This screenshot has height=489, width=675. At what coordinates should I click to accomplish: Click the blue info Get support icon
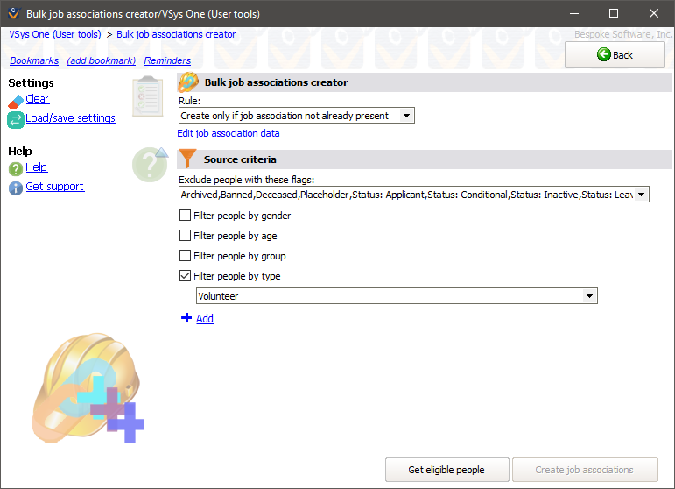click(15, 188)
